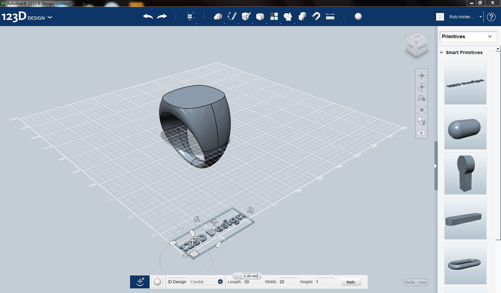The width and height of the screenshot is (501, 293).
Task: Click the Length input field
Action: click(253, 282)
